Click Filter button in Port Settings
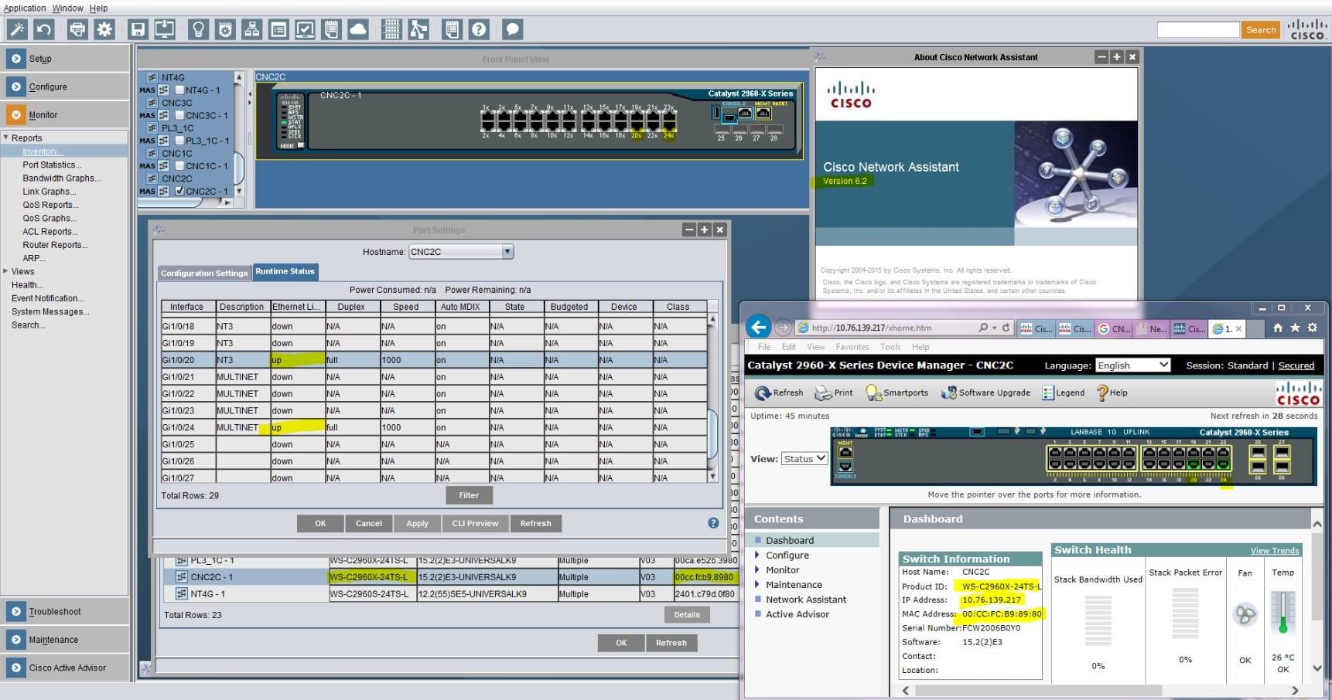The width and height of the screenshot is (1332, 700). pos(469,495)
